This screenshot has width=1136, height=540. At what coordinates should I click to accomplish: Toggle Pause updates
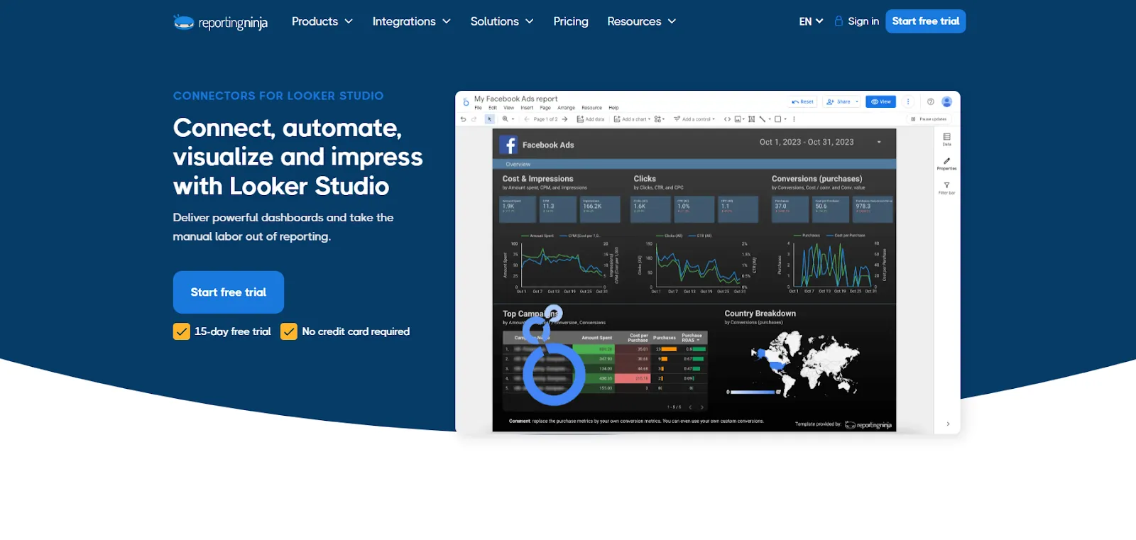[x=929, y=119]
